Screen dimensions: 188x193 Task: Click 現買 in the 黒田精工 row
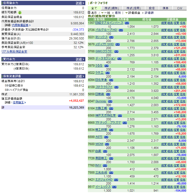[164, 159]
